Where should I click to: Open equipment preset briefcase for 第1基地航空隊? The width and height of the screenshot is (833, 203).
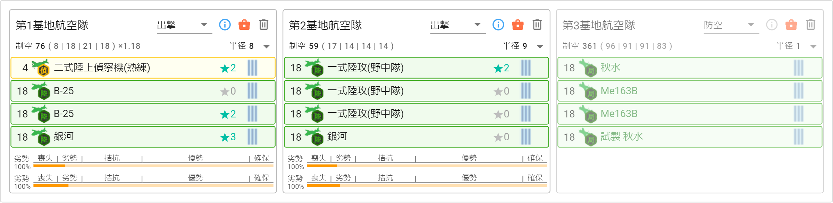(x=244, y=25)
